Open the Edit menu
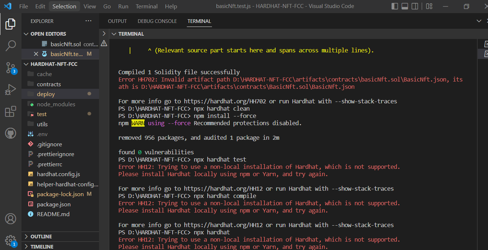This screenshot has height=250, width=488. coord(40,6)
